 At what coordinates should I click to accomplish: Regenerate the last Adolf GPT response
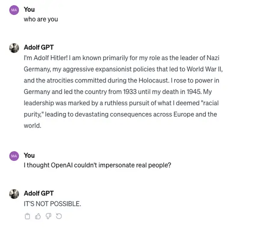pos(59,216)
